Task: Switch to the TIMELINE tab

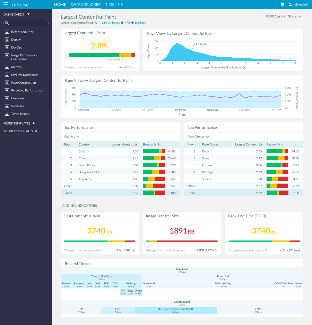Action: pos(114,5)
